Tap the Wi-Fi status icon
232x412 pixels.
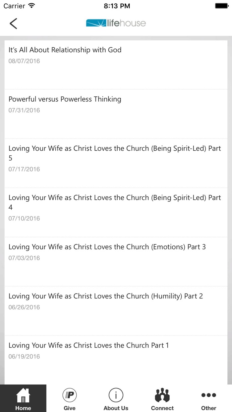pos(32,6)
